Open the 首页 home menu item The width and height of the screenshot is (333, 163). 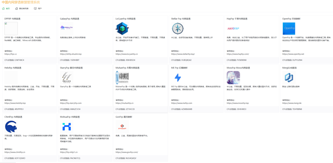(x=6, y=9)
